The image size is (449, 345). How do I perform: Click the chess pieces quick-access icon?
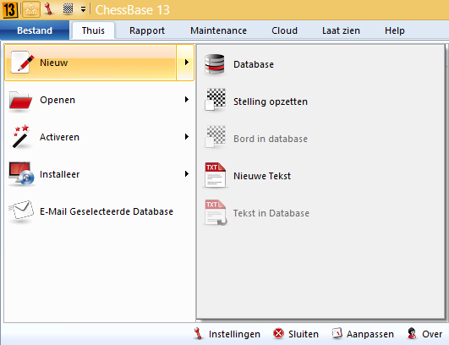[31, 9]
